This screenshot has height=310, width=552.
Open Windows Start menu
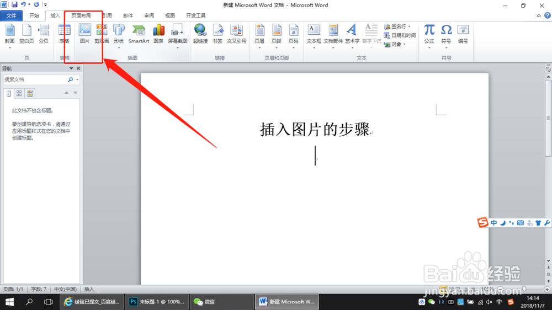(9, 302)
